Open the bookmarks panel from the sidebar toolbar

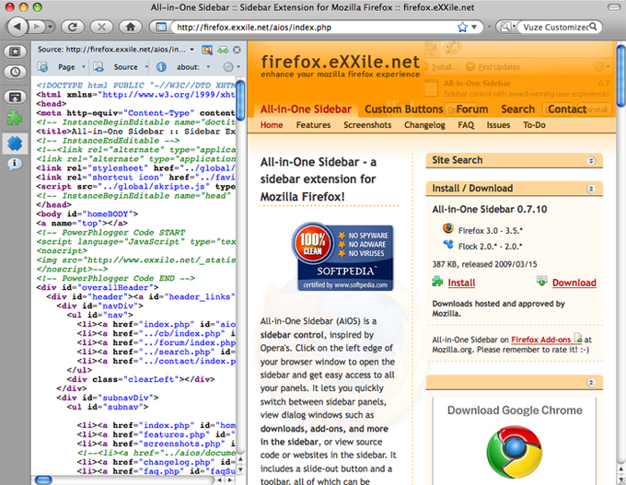15,52
